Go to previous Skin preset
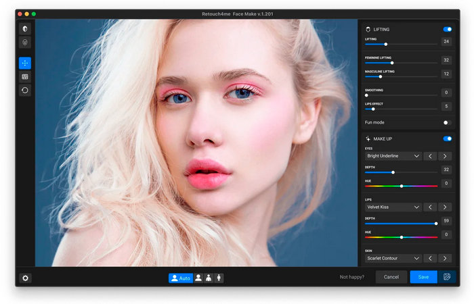 [x=430, y=259]
